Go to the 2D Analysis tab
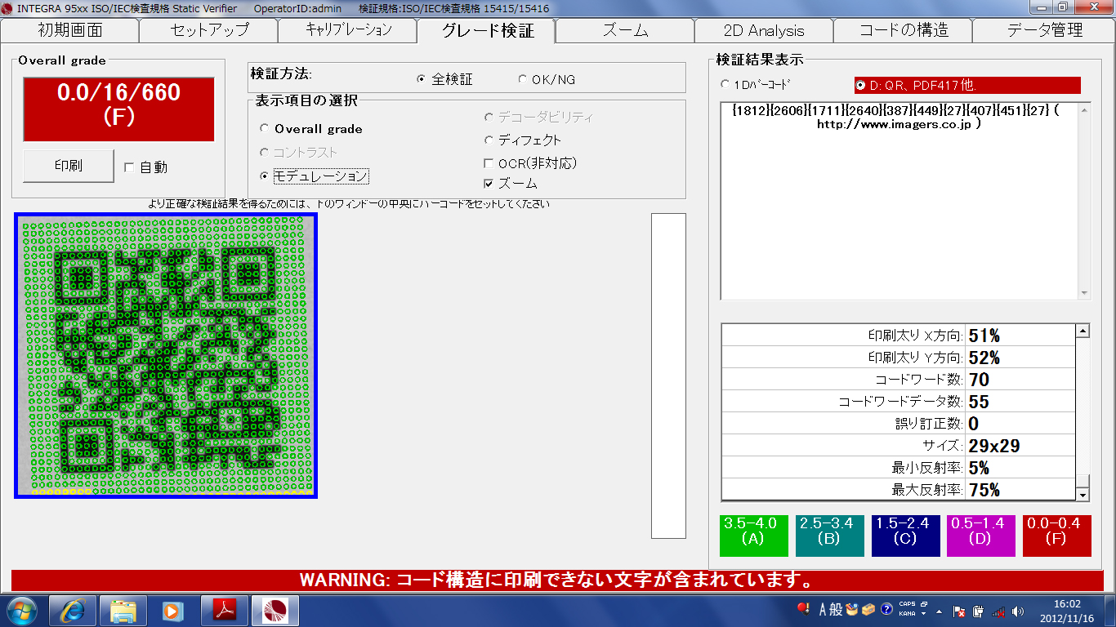Screen dimensions: 1116x627 764,30
